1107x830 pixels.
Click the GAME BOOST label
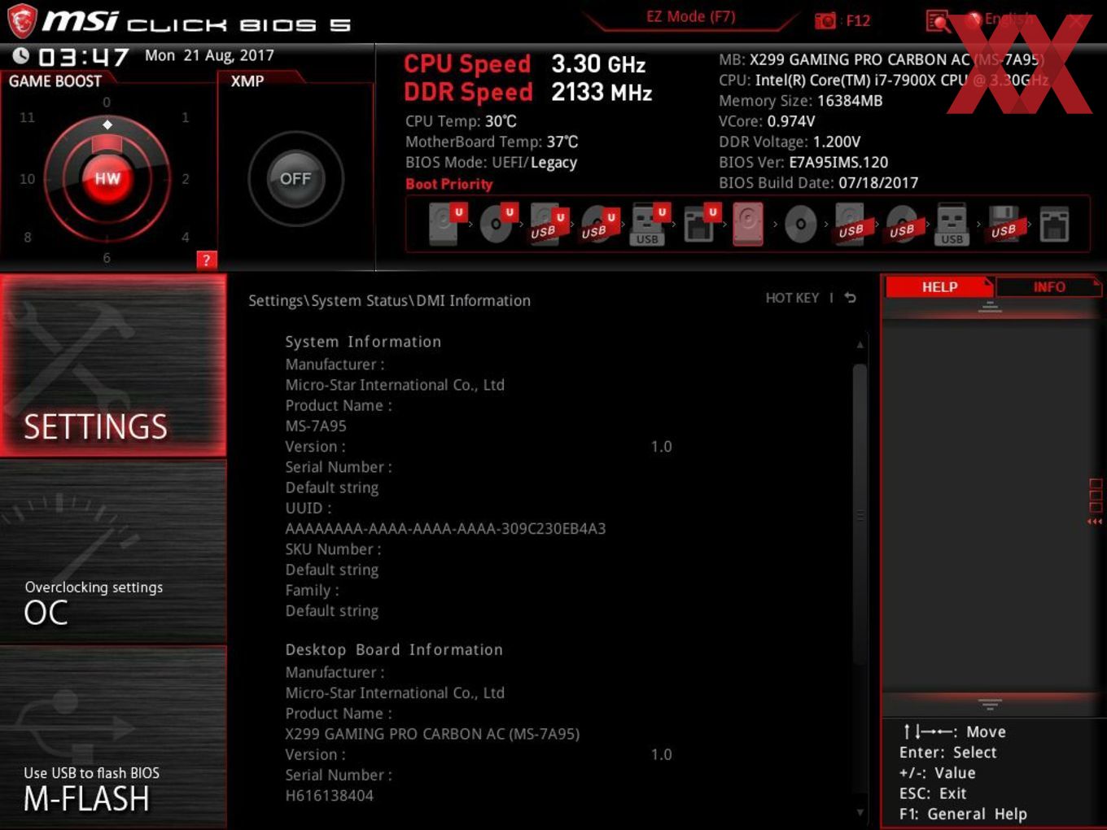click(55, 81)
